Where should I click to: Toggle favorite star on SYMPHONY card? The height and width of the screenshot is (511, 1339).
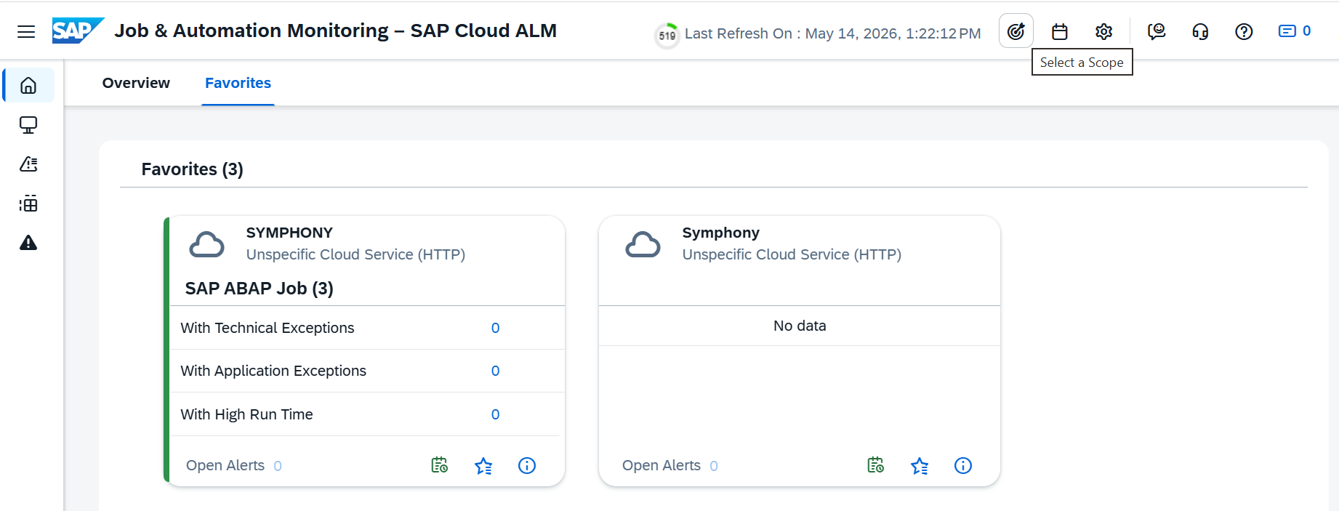[x=483, y=466]
